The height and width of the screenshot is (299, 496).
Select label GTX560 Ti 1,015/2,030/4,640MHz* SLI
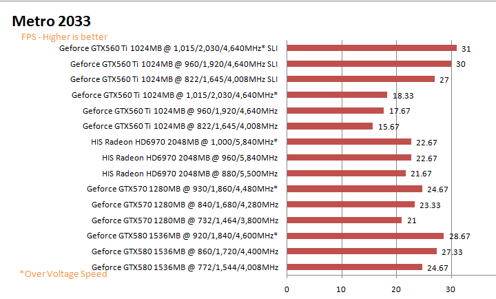coord(168,48)
